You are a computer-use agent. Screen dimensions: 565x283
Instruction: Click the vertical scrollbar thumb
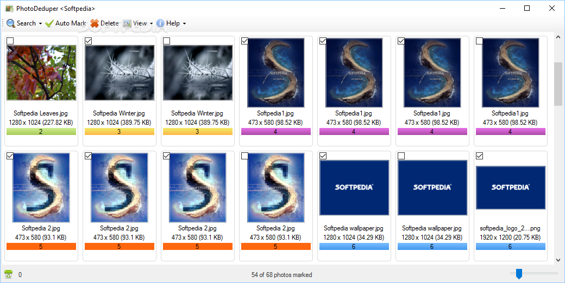pos(558,84)
